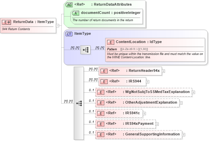Expand the IRS94xPayment element

point(157,124)
